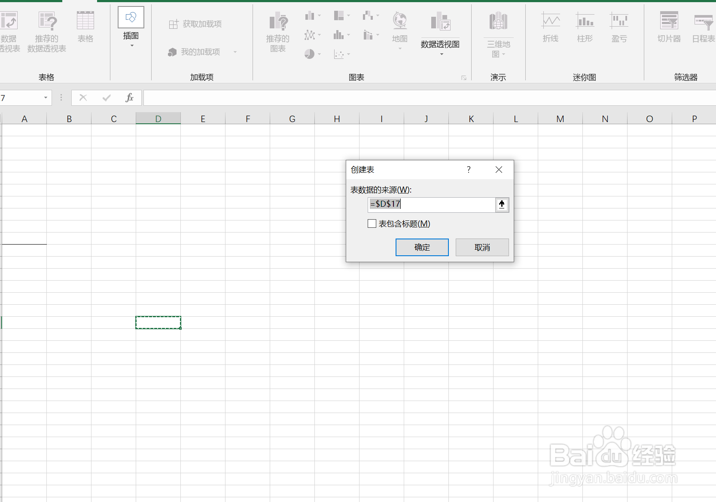Expand the My Add-ins dropdown arrow
The height and width of the screenshot is (502, 716).
pos(235,52)
